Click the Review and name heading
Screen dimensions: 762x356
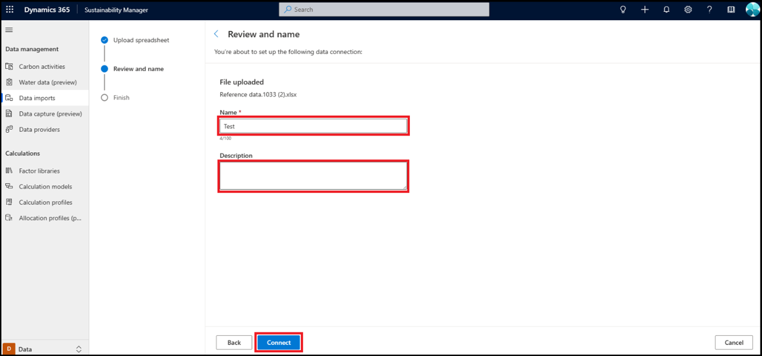[264, 34]
